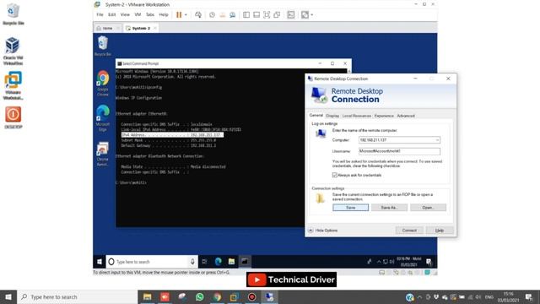540x304 pixels.
Task: Click the red record app on the host taskbar
Action: [x=251, y=296]
